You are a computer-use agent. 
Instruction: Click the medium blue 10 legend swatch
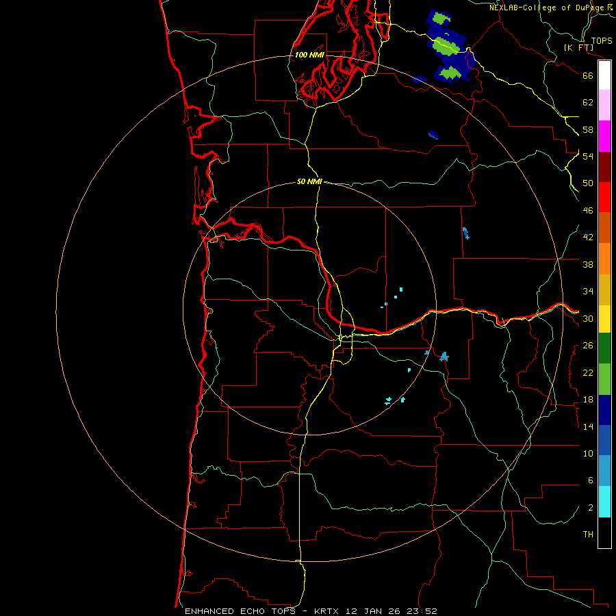[604, 440]
